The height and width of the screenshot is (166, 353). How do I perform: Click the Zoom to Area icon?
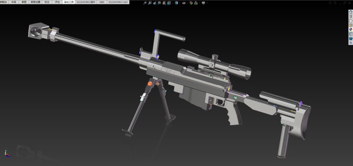click(x=150, y=3)
